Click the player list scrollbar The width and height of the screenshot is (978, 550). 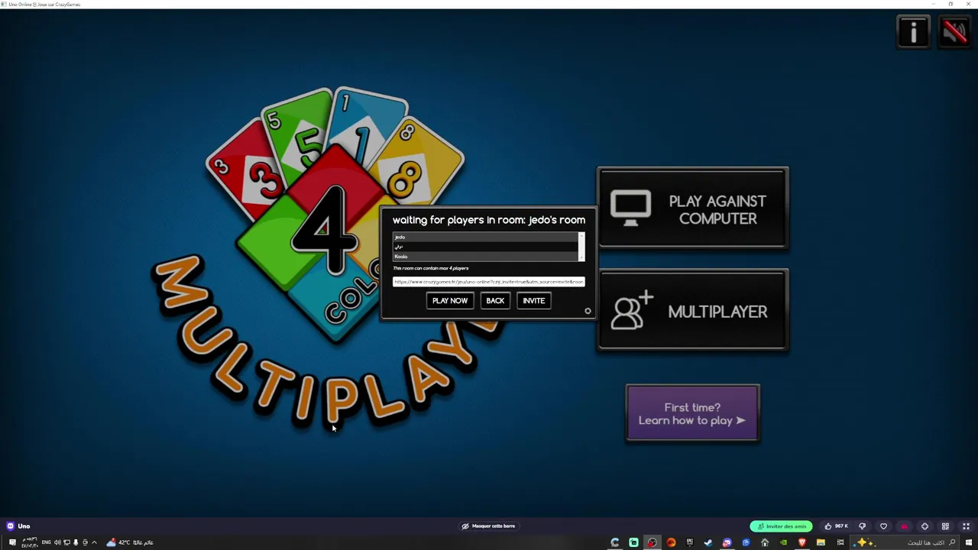tap(581, 247)
